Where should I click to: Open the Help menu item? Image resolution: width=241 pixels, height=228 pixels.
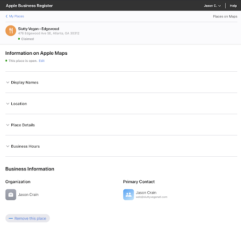pyautogui.click(x=233, y=6)
